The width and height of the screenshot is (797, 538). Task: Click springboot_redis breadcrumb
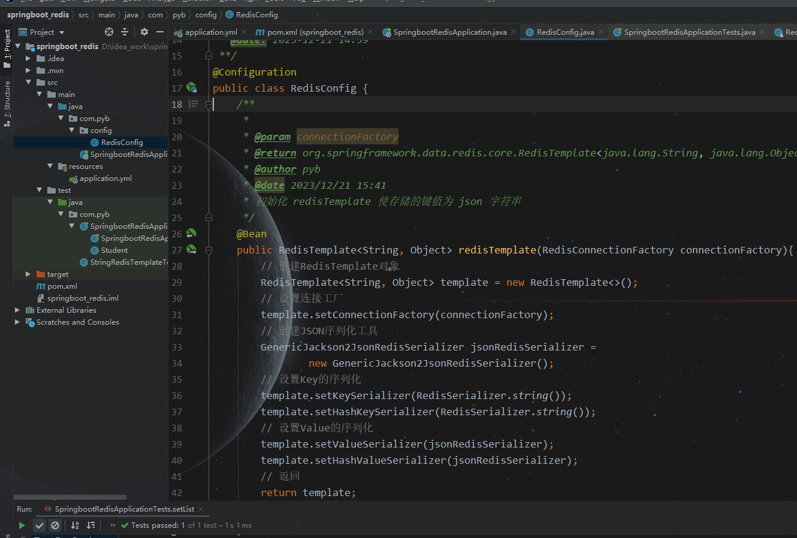(38, 14)
